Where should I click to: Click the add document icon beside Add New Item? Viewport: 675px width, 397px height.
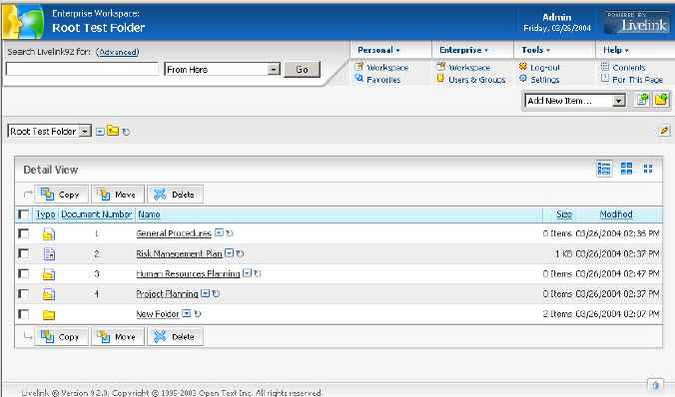click(642, 100)
